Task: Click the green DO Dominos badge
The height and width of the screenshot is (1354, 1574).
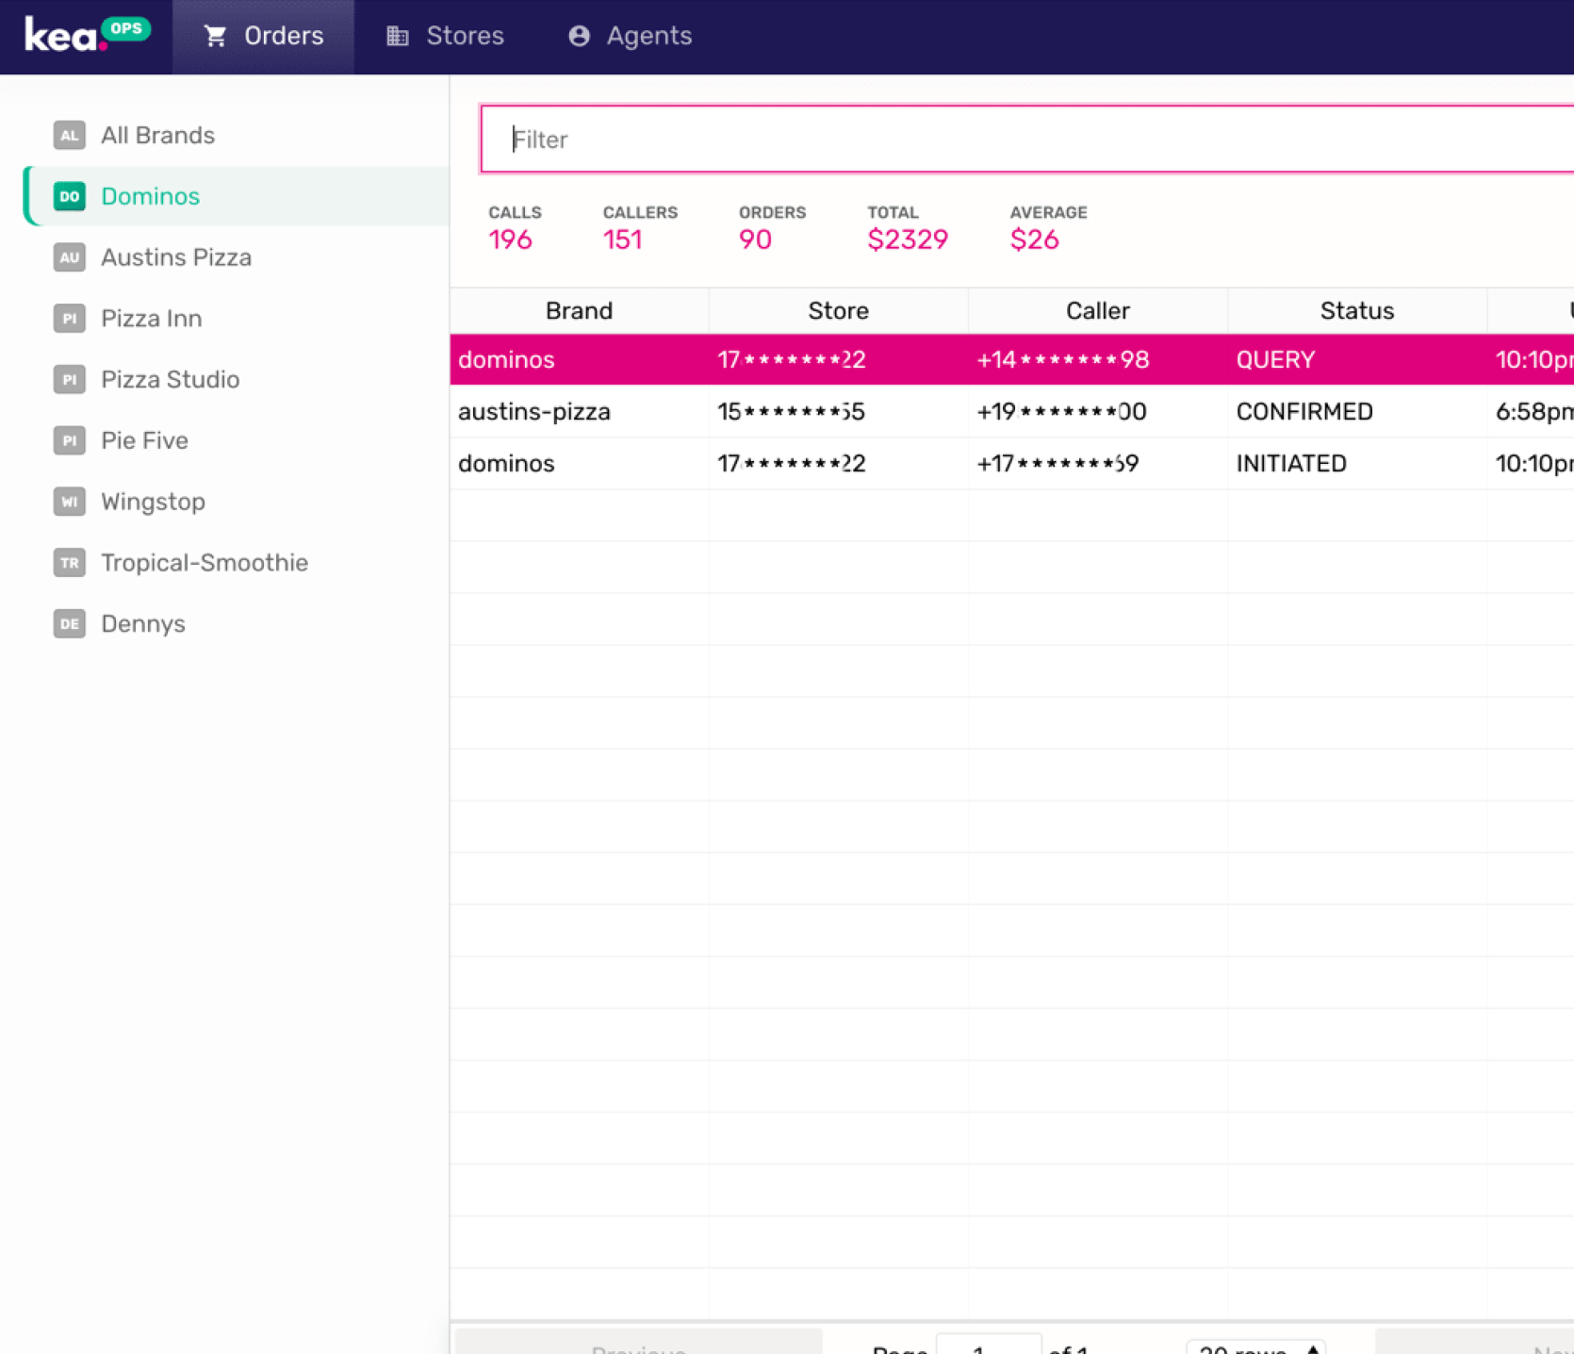Action: coord(69,196)
